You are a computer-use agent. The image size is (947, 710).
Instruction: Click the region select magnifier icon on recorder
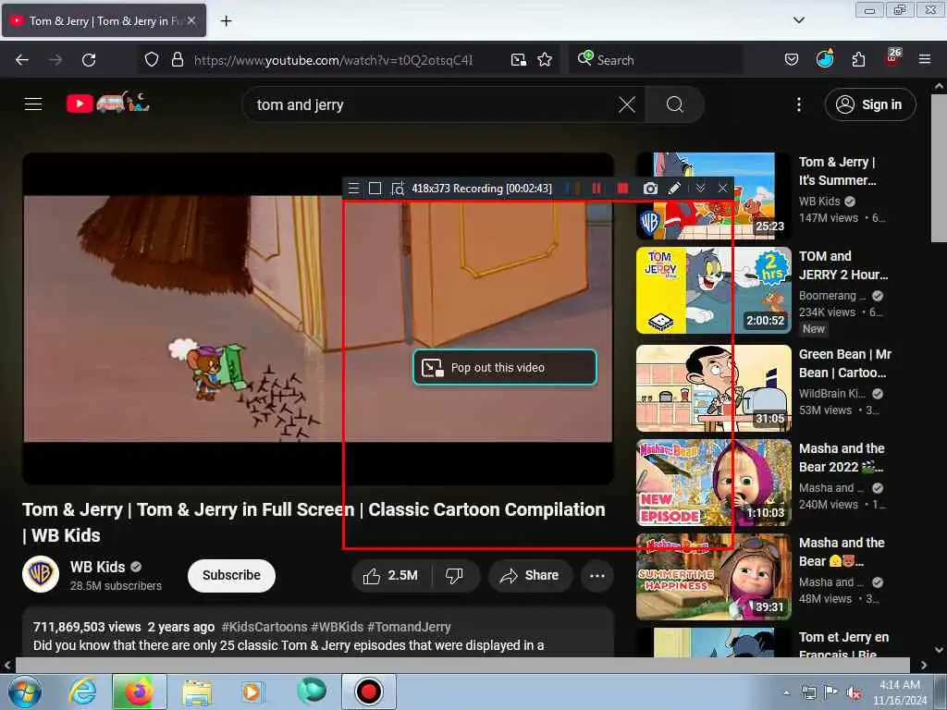pos(398,189)
